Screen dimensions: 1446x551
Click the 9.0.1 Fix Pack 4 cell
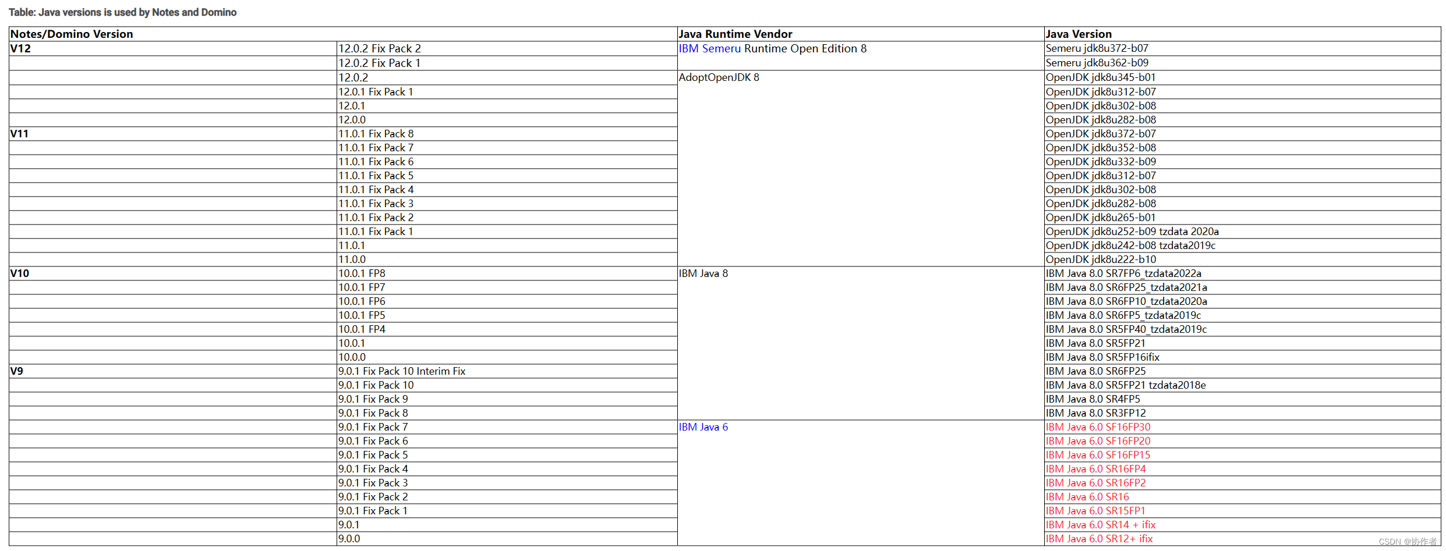[507, 469]
